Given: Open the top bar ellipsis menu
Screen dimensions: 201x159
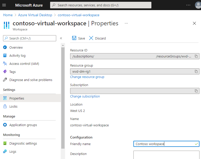Looking at the screenshot, I should (188, 5).
